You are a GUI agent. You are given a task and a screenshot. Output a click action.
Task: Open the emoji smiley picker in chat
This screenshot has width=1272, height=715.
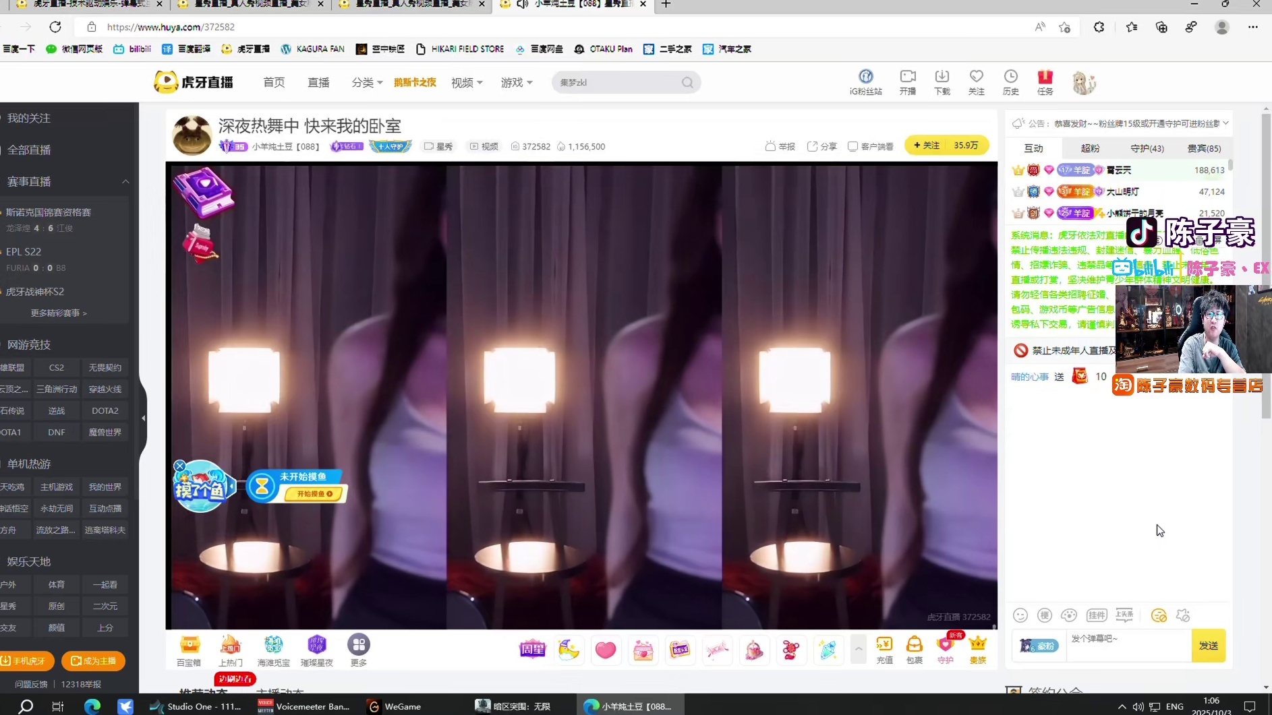point(1020,615)
